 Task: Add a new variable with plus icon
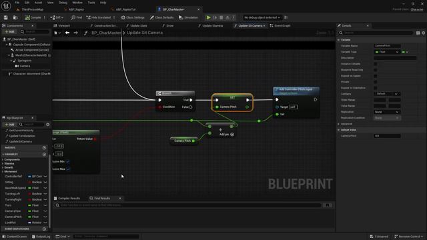[45, 154]
